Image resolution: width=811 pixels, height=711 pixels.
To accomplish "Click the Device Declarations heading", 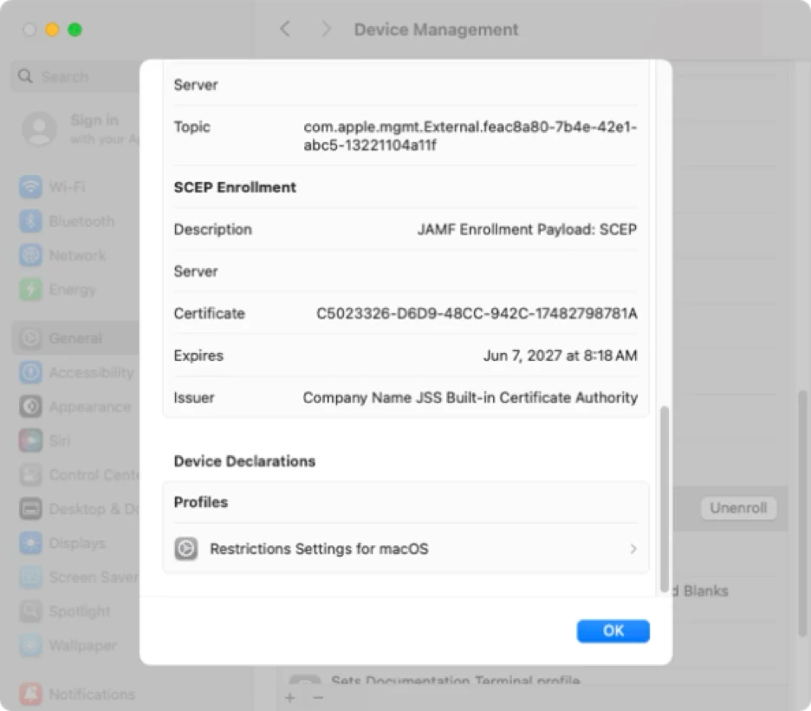I will tap(244, 461).
